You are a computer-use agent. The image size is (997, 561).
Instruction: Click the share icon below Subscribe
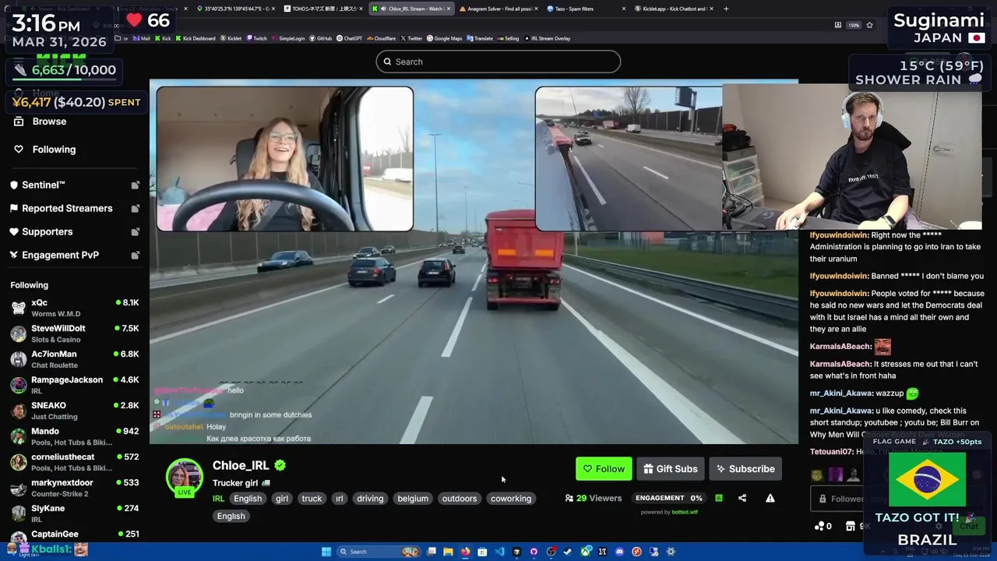(x=742, y=498)
